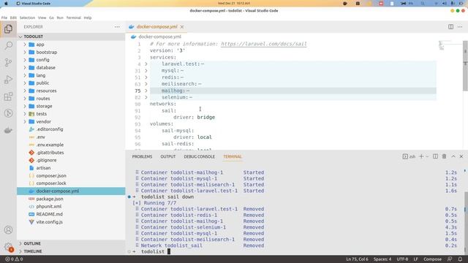Viewport: 468px width, 263px height.
Task: Expand the vendor folder
Action: [25, 122]
